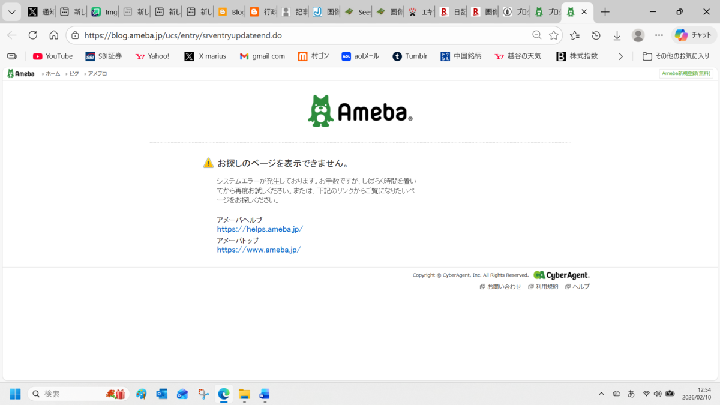This screenshot has width=720, height=405.
Task: Open File Explorer from taskbar
Action: 244,394
